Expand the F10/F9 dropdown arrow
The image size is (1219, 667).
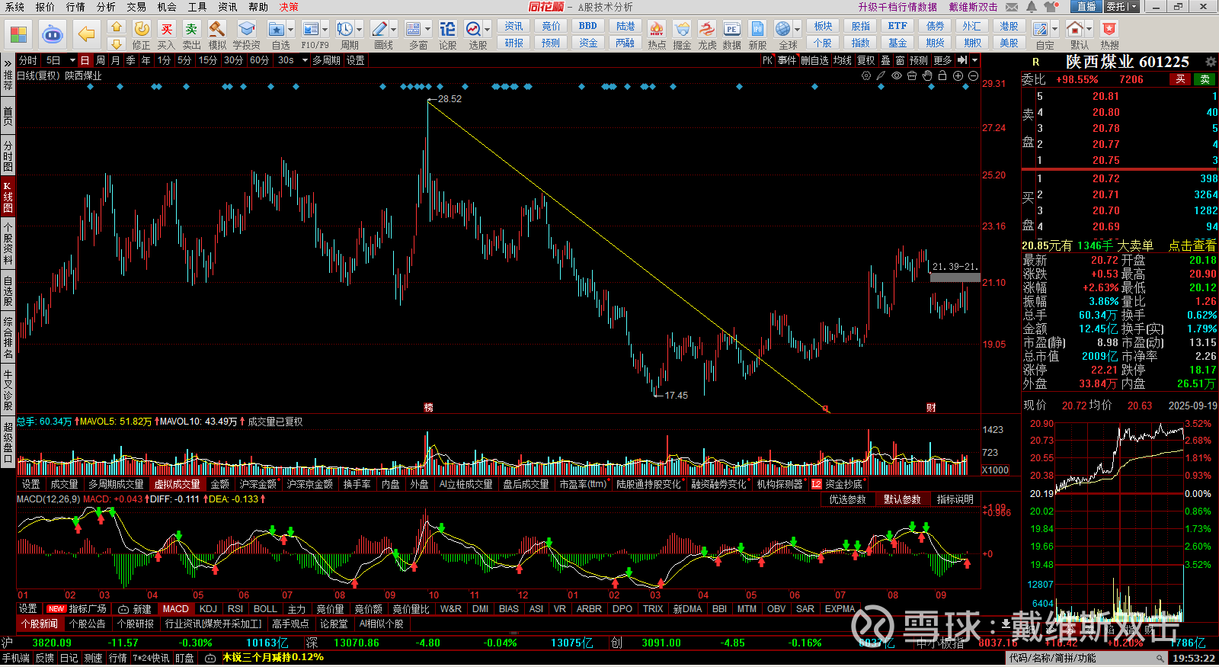tap(325, 30)
